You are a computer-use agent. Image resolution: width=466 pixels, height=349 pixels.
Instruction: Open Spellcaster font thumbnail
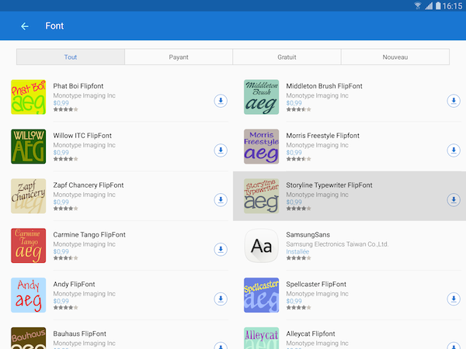point(262,295)
